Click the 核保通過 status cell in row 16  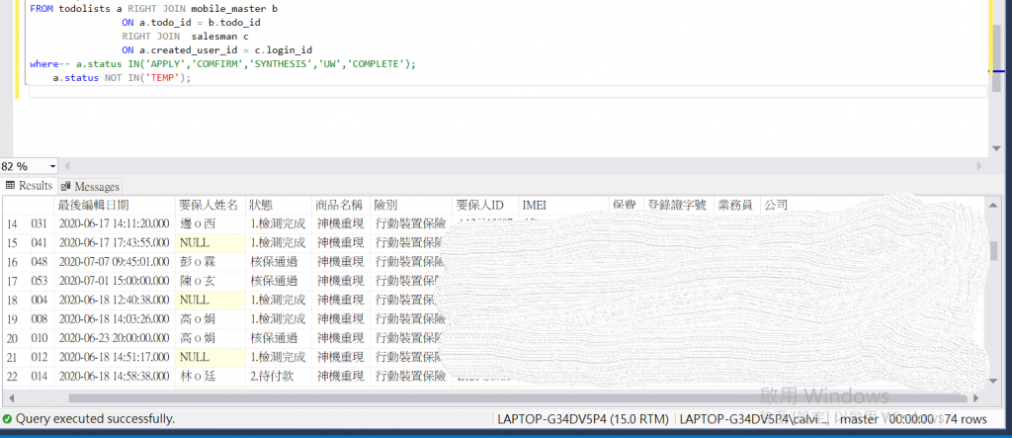pos(279,262)
